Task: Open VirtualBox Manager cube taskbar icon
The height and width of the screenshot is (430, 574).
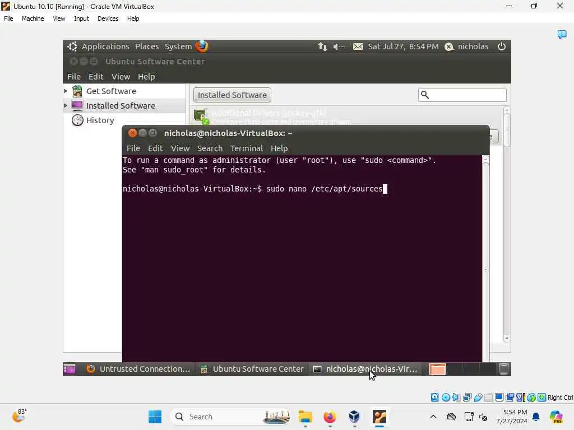Action: point(354,417)
